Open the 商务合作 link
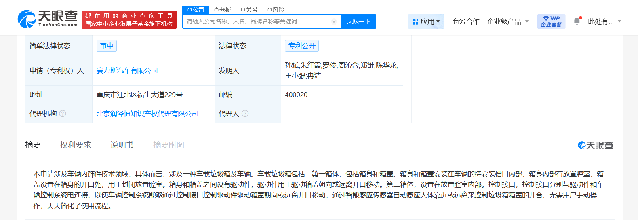This screenshot has height=220, width=638. click(x=465, y=21)
